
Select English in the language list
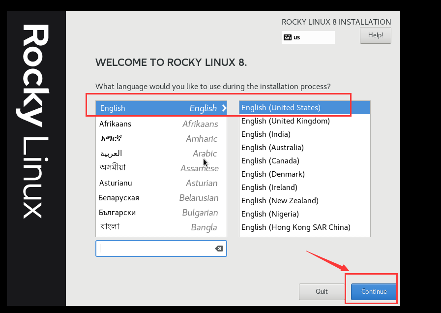(161, 108)
